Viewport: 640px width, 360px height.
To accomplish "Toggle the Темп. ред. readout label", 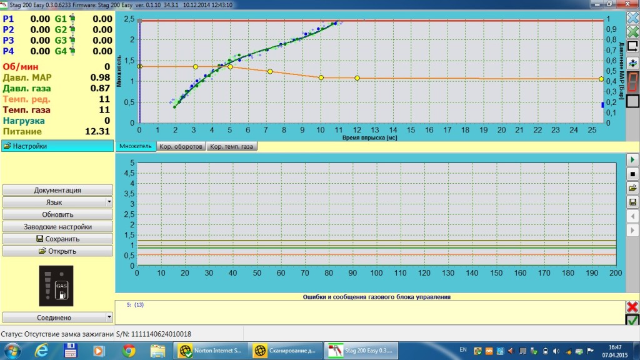I will [27, 99].
